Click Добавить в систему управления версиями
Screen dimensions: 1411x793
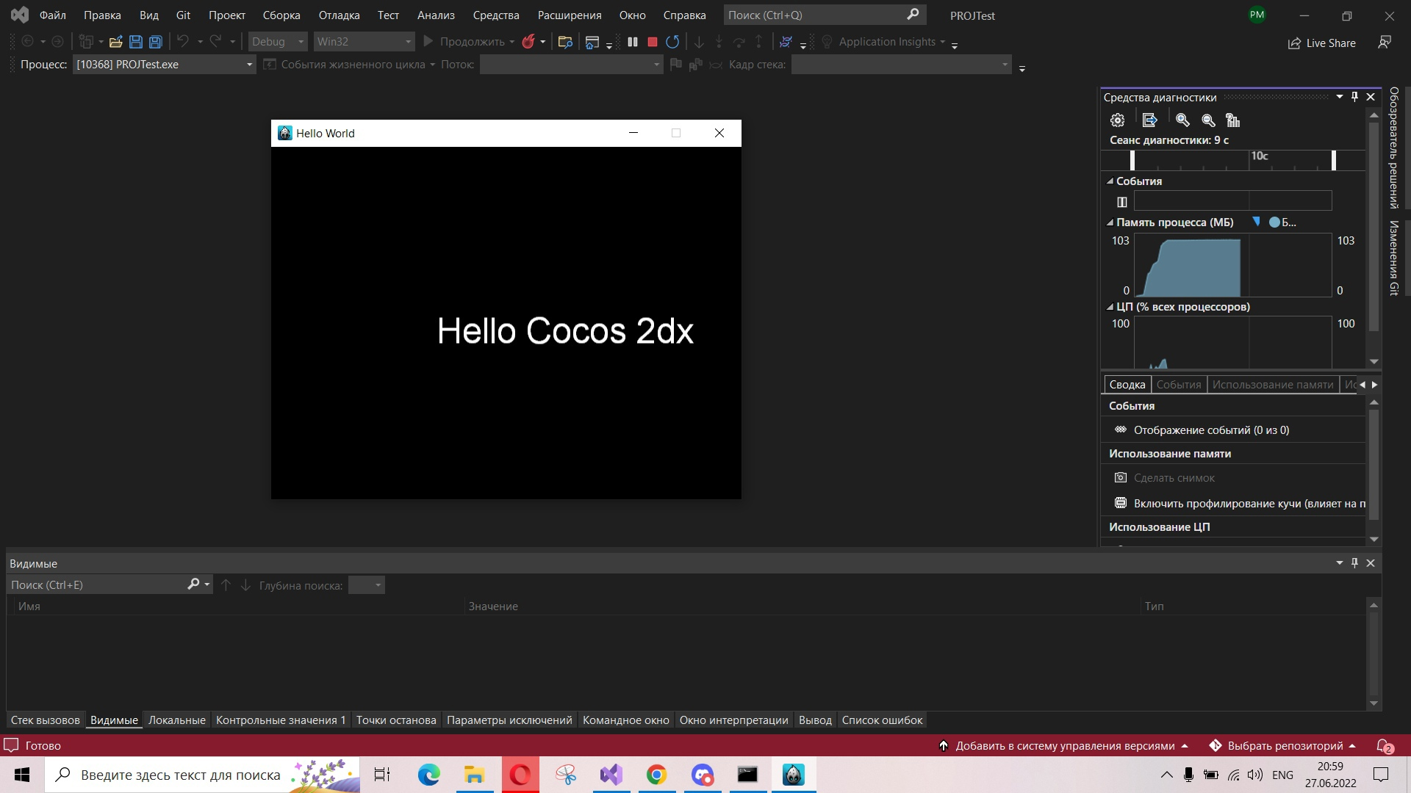tap(1064, 746)
